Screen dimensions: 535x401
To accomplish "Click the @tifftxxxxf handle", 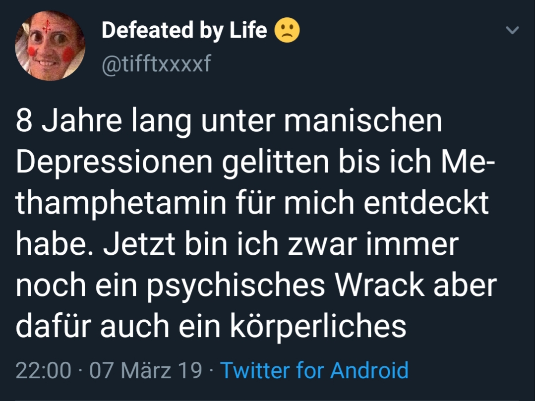I will tap(156, 63).
